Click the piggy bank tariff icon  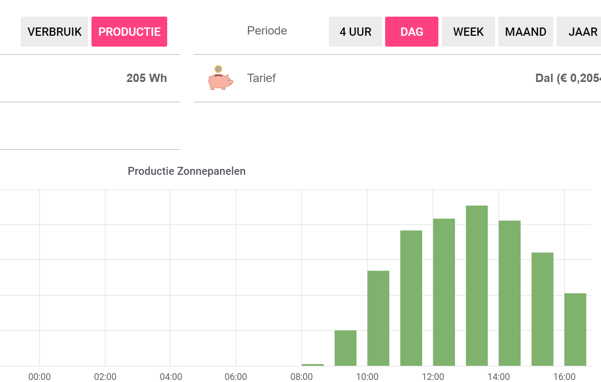pos(220,78)
